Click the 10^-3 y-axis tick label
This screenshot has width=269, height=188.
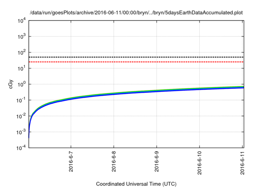point(21,132)
